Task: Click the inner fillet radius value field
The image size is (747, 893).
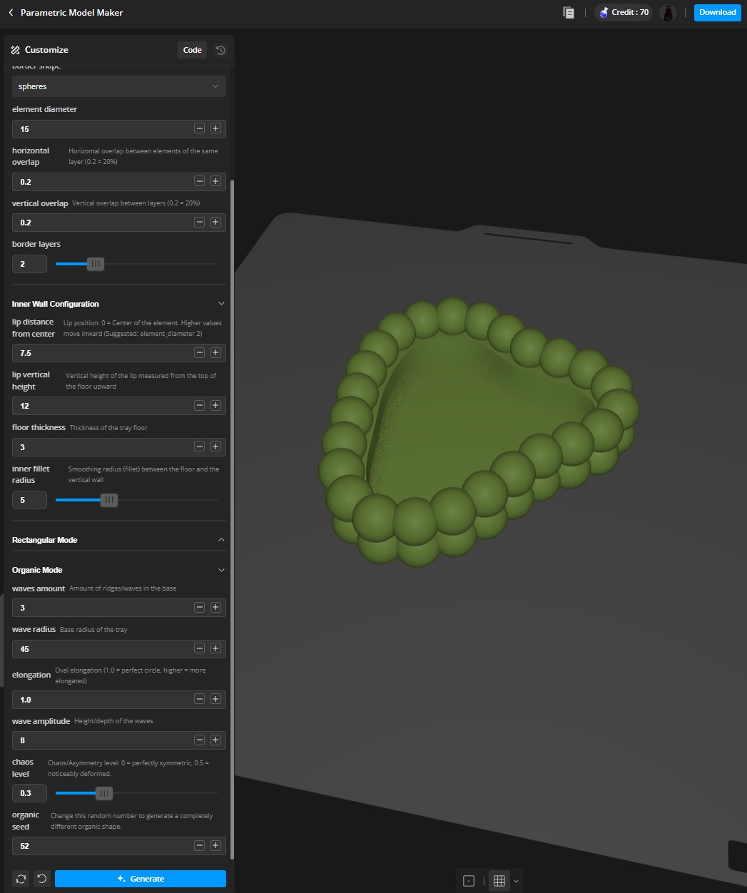Action: point(29,500)
